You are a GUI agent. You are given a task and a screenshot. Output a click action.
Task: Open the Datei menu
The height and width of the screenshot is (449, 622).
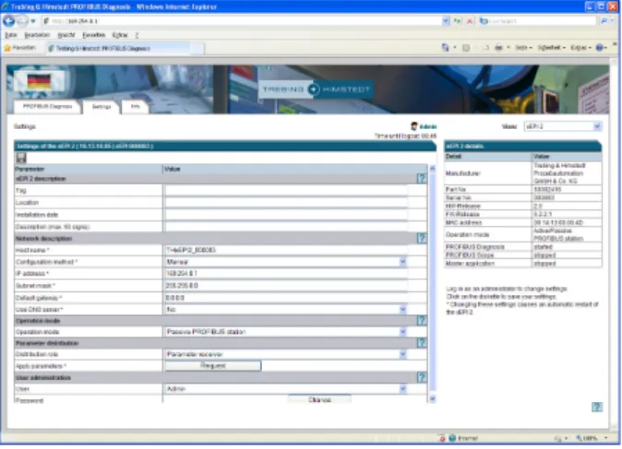pos(11,35)
